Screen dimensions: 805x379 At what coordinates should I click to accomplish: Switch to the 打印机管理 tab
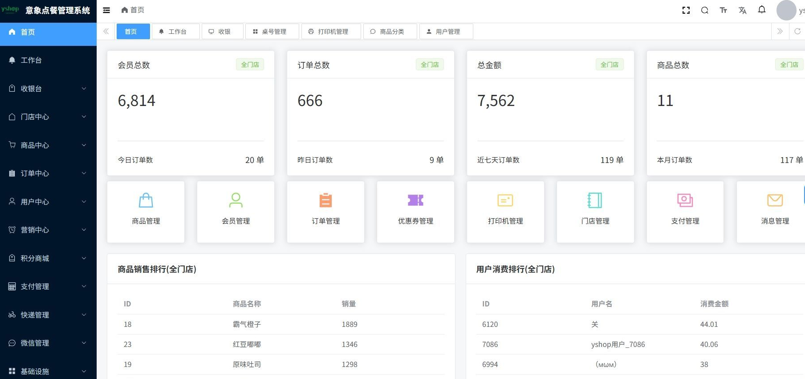tap(331, 32)
